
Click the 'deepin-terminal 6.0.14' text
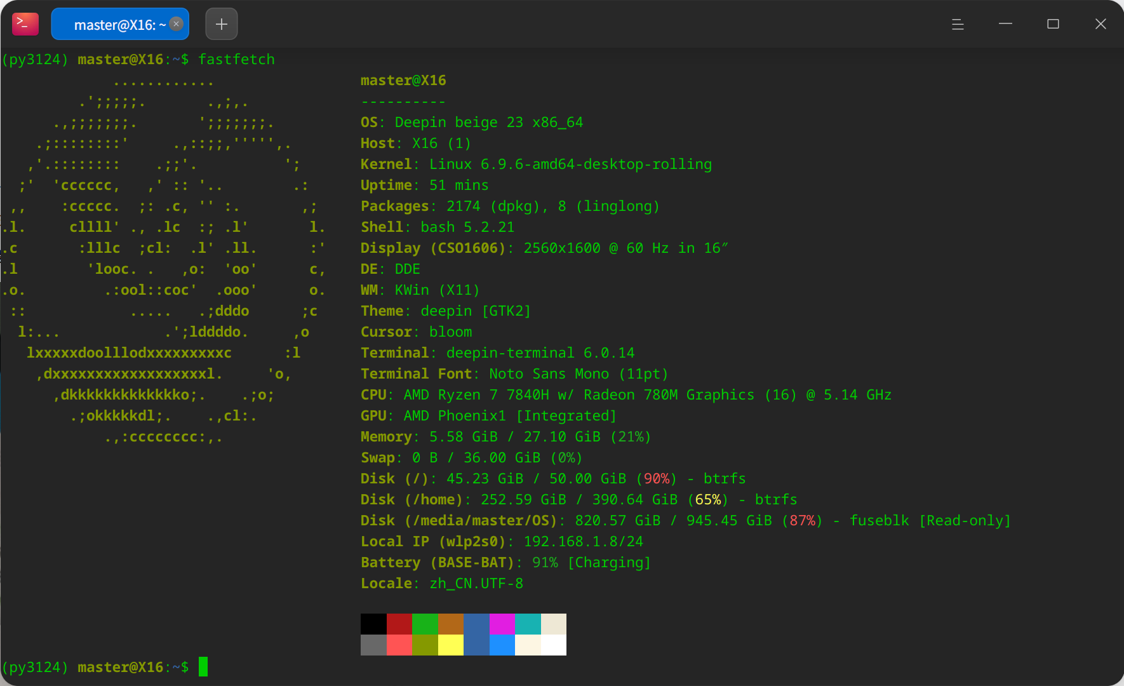coord(540,353)
